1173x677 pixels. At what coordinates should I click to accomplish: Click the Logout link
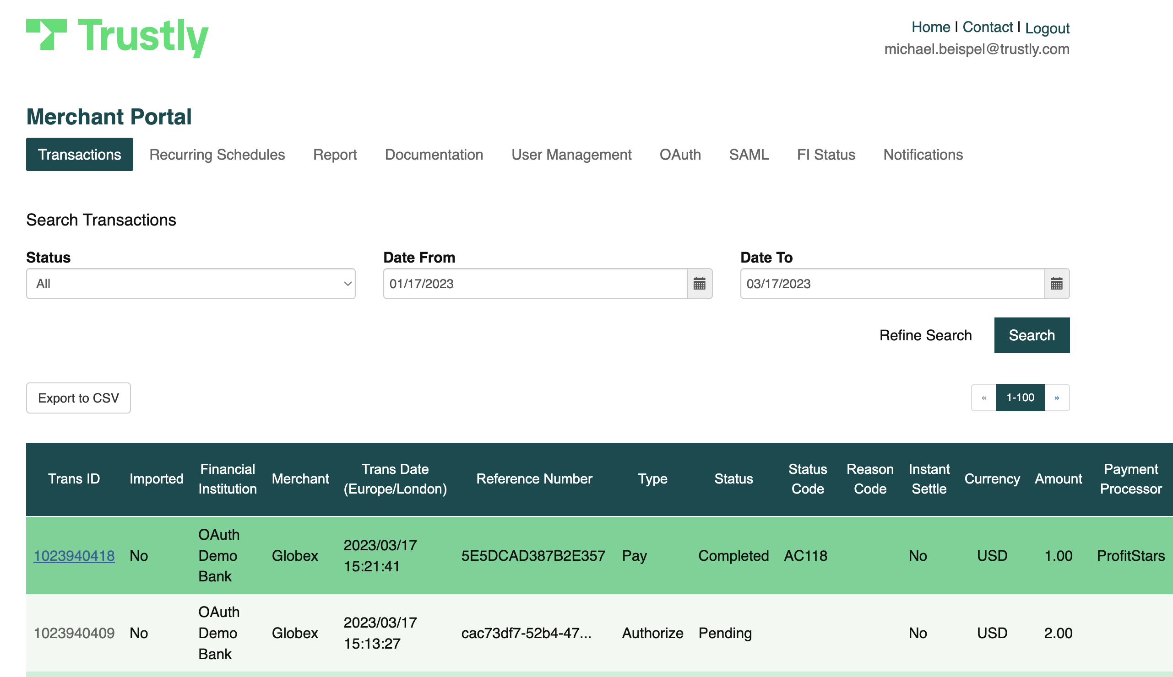point(1047,28)
